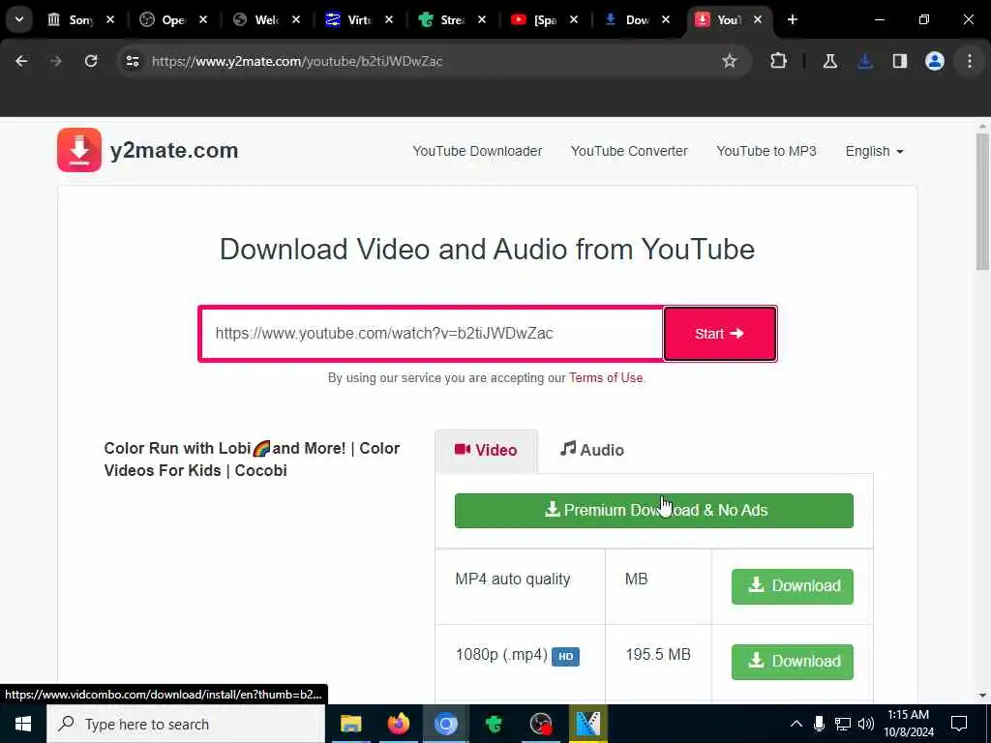991x743 pixels.
Task: Close the Dow browser tab
Action: point(666,19)
